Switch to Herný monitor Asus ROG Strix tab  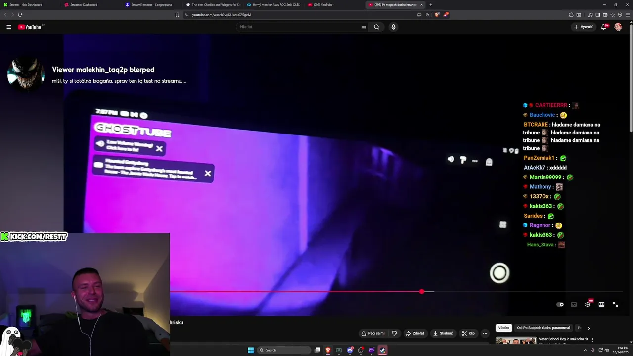274,5
